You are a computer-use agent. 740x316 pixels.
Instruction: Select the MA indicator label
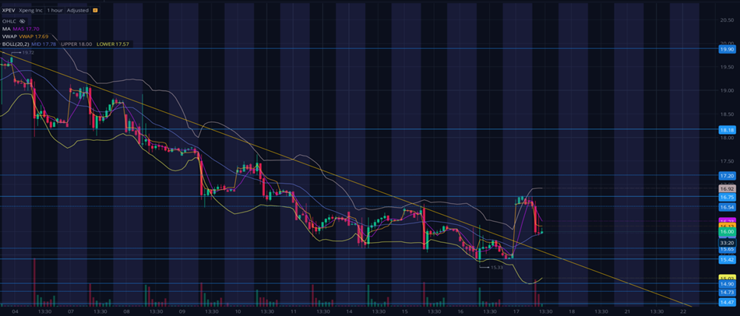click(x=5, y=29)
